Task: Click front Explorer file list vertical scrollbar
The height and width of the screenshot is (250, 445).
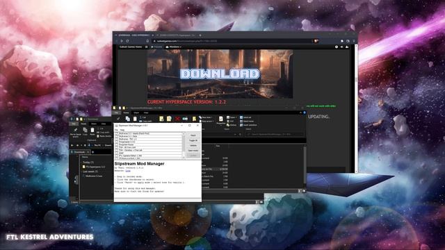Action: point(305,167)
